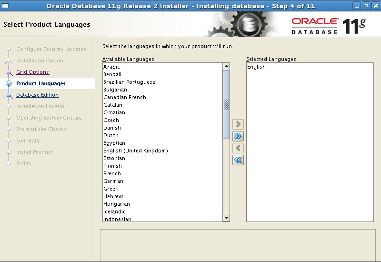This screenshot has width=381, height=262.
Task: Select Arabic in Available Languages
Action: [x=162, y=67]
